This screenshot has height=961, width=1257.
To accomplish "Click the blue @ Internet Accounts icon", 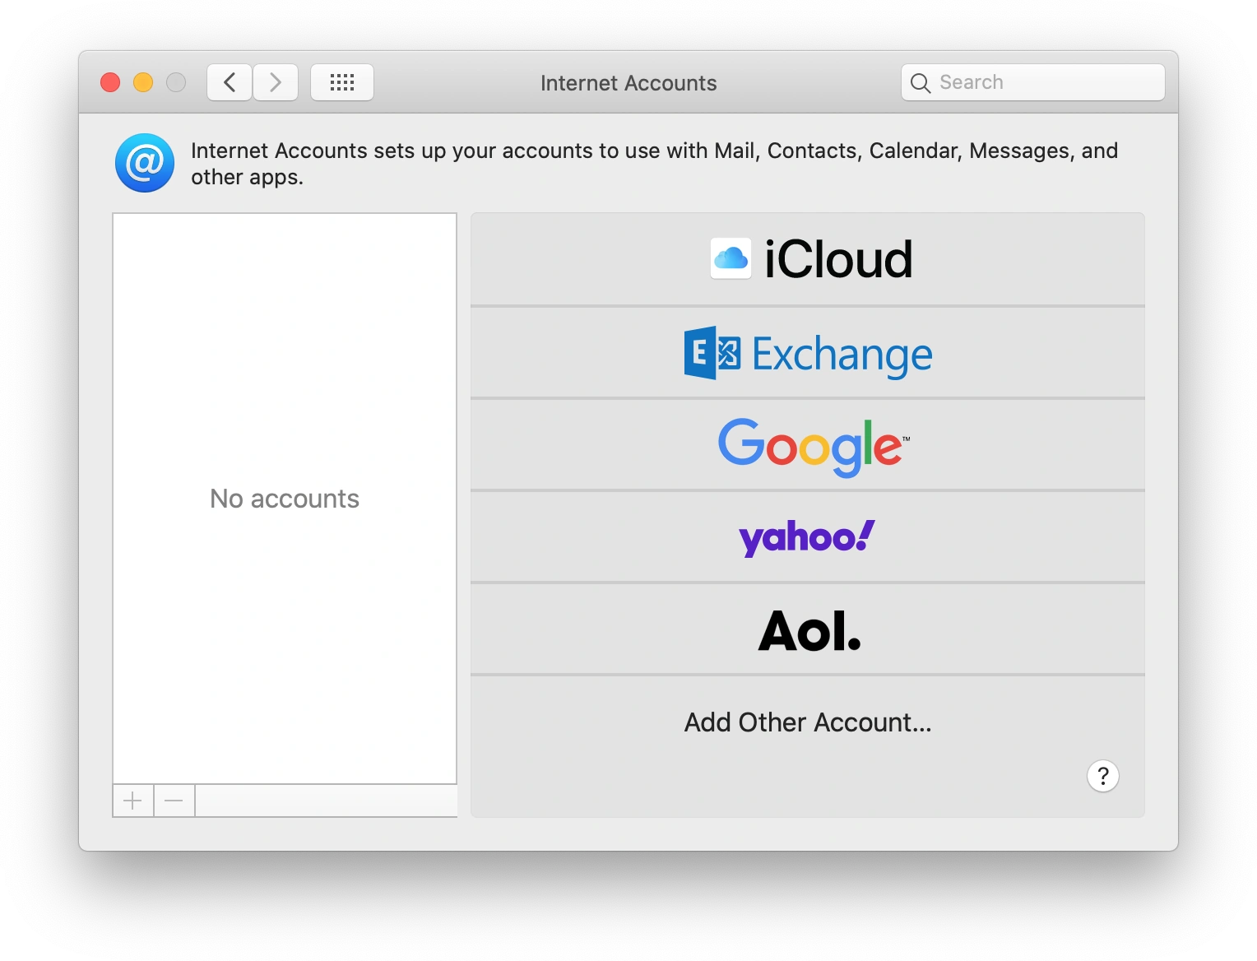I will pos(145,163).
